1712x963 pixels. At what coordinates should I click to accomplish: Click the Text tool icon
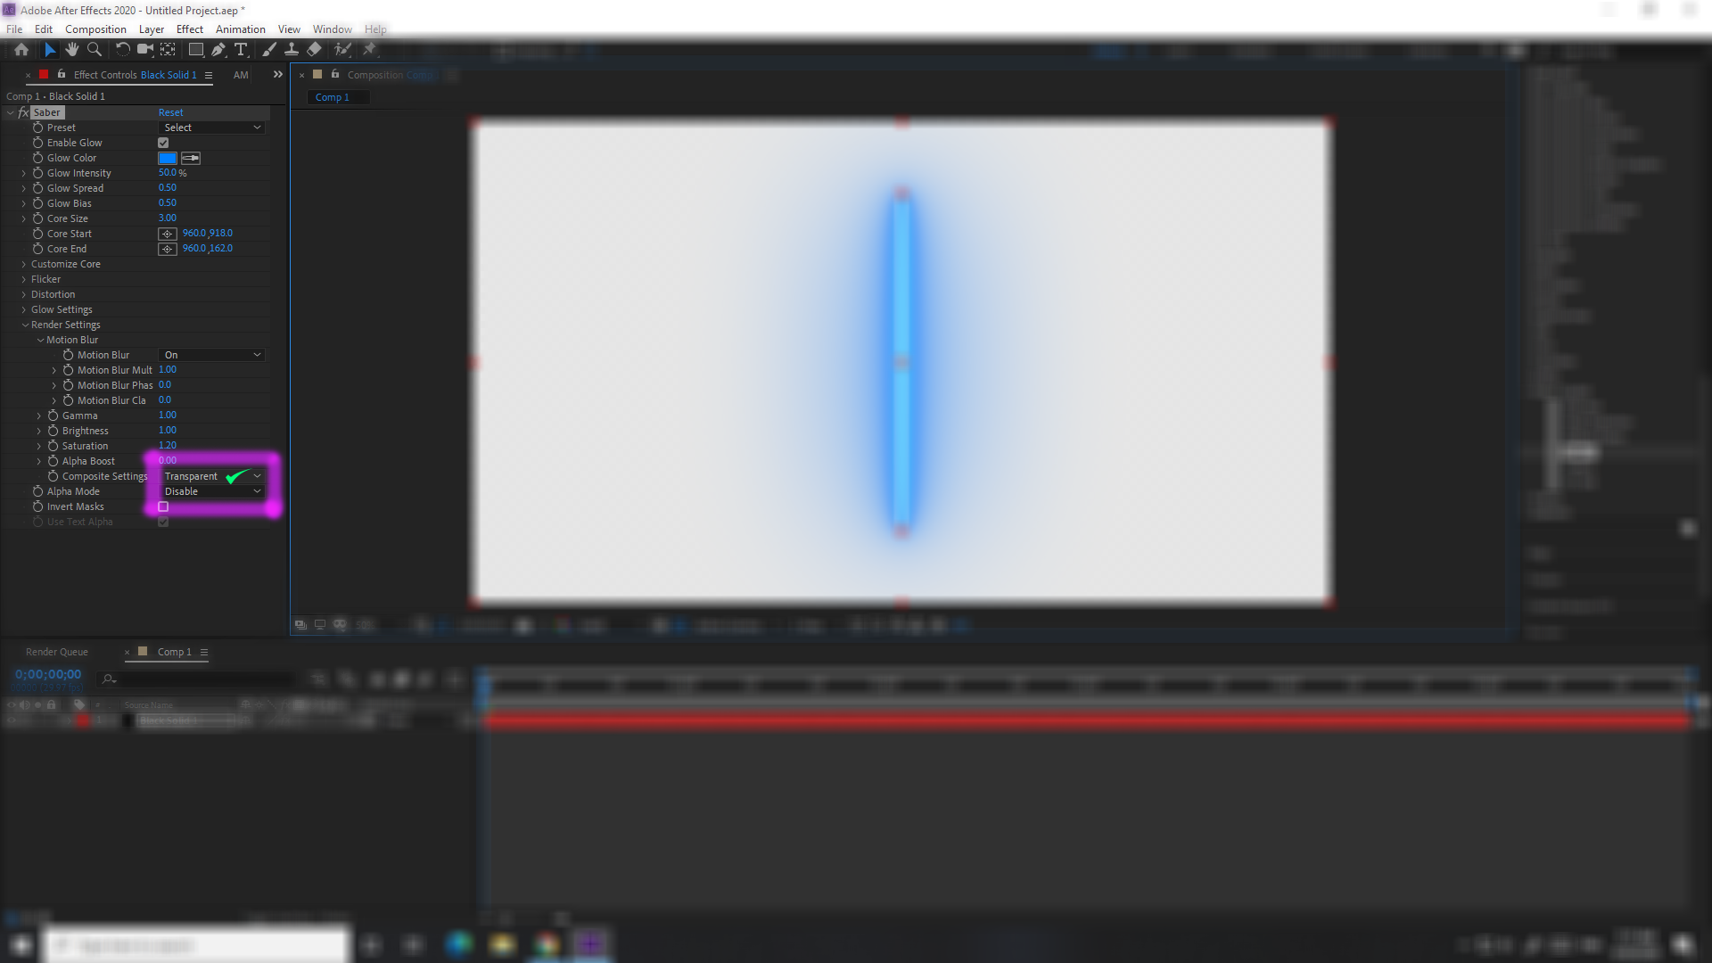coord(243,49)
